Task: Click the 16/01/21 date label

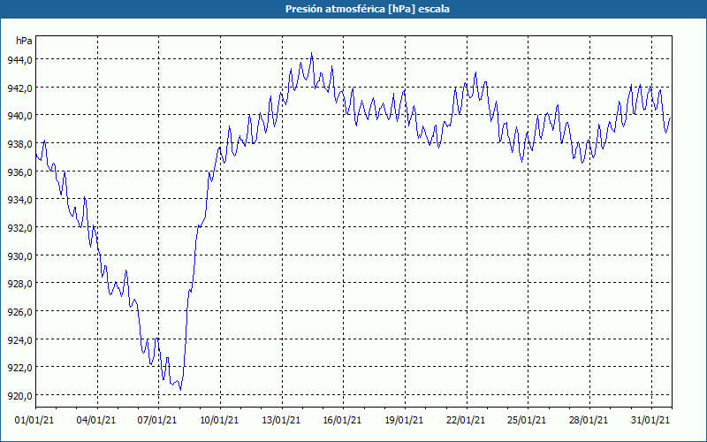Action: (x=342, y=420)
